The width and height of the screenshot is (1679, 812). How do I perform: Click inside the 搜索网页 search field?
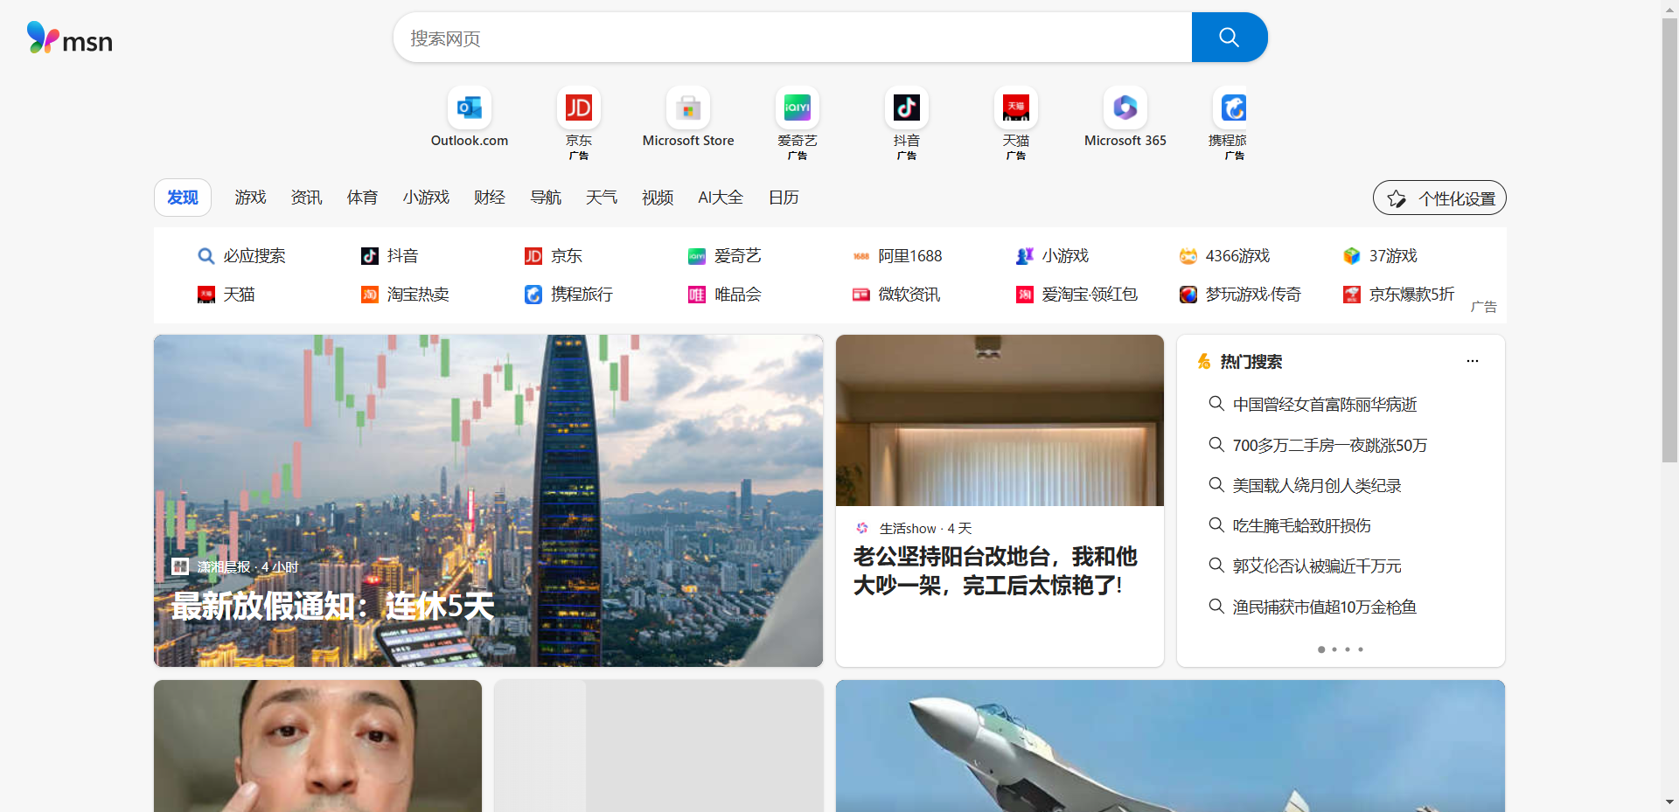787,37
